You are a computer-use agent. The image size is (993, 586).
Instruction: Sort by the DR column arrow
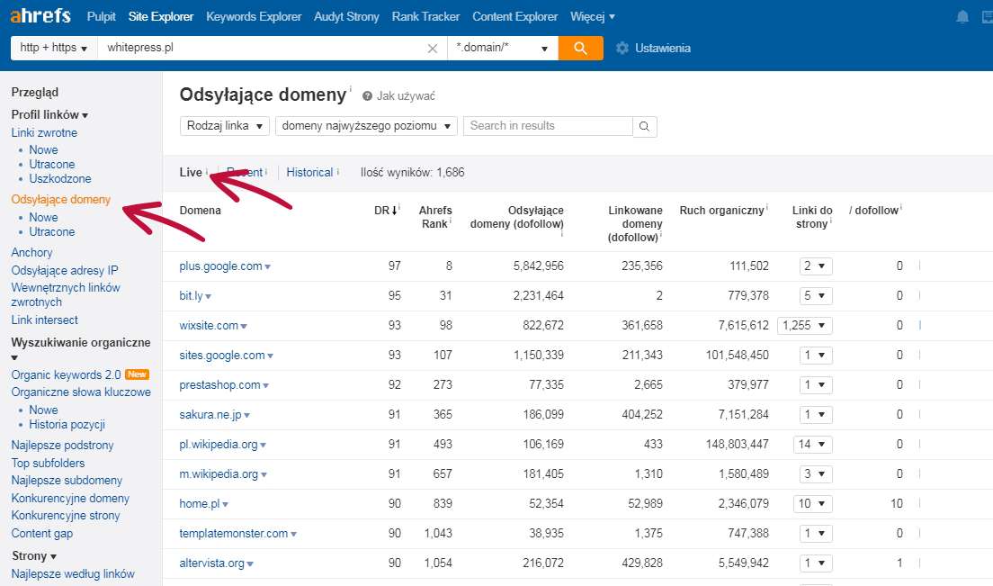[x=394, y=211]
